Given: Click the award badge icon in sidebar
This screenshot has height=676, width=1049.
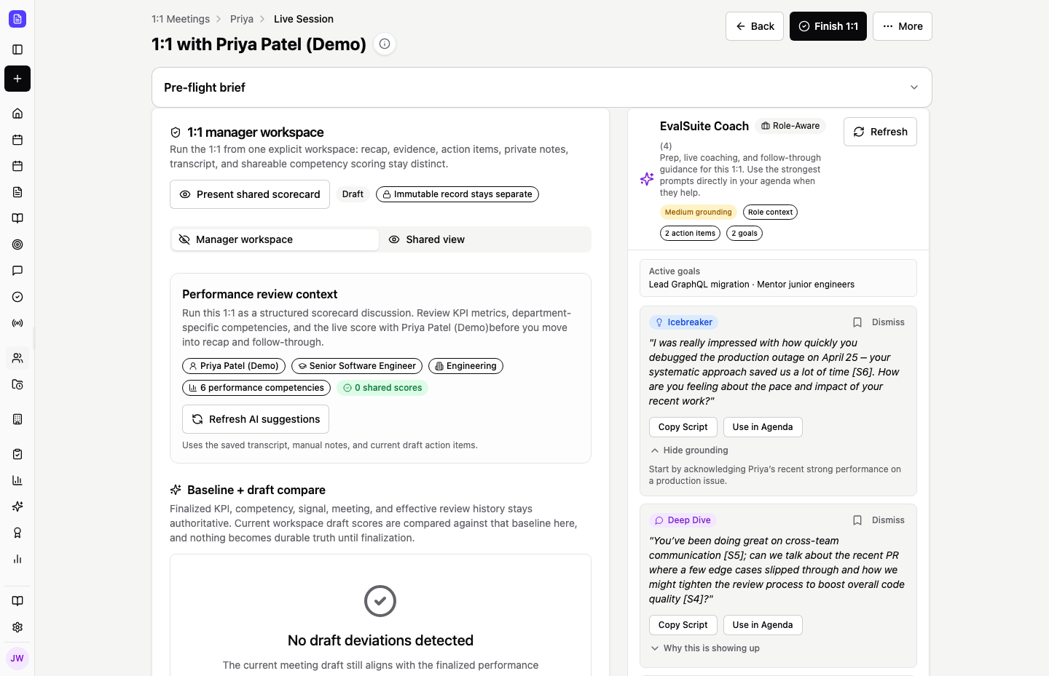Looking at the screenshot, I should click(x=17, y=533).
